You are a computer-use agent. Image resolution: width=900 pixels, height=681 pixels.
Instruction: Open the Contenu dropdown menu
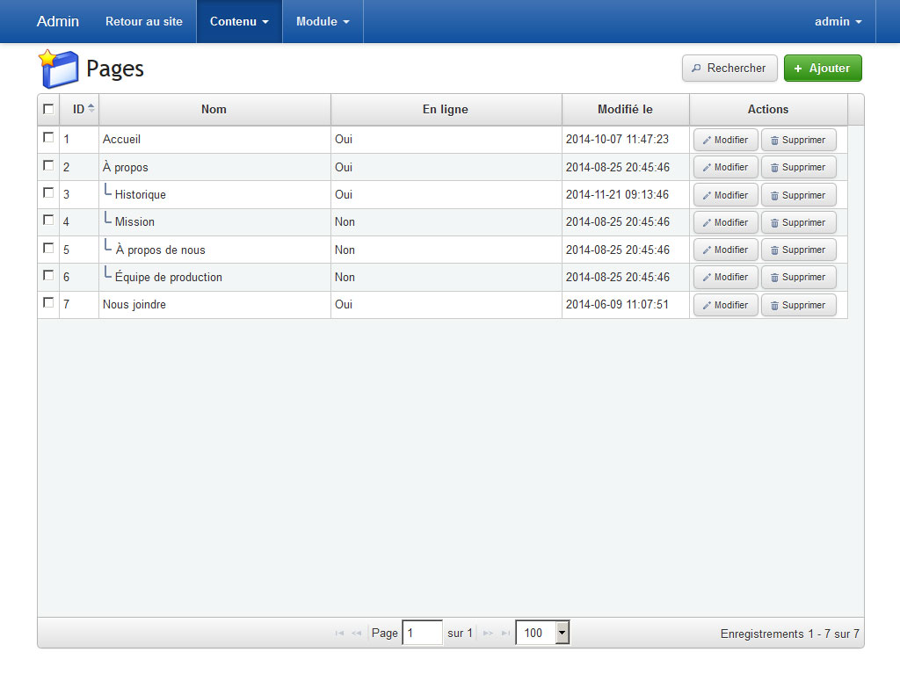(239, 21)
